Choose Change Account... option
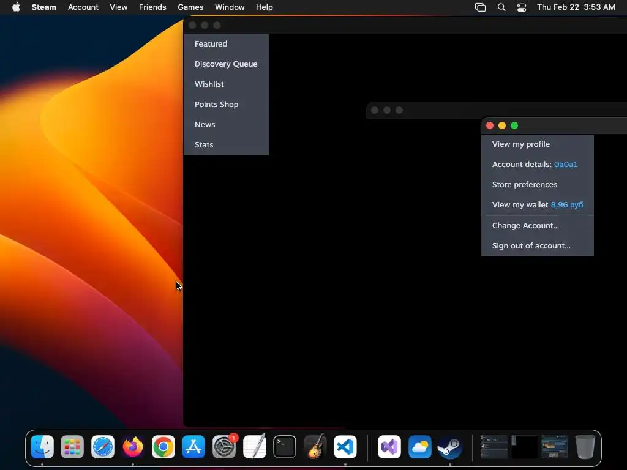This screenshot has width=627, height=470. coord(538,225)
